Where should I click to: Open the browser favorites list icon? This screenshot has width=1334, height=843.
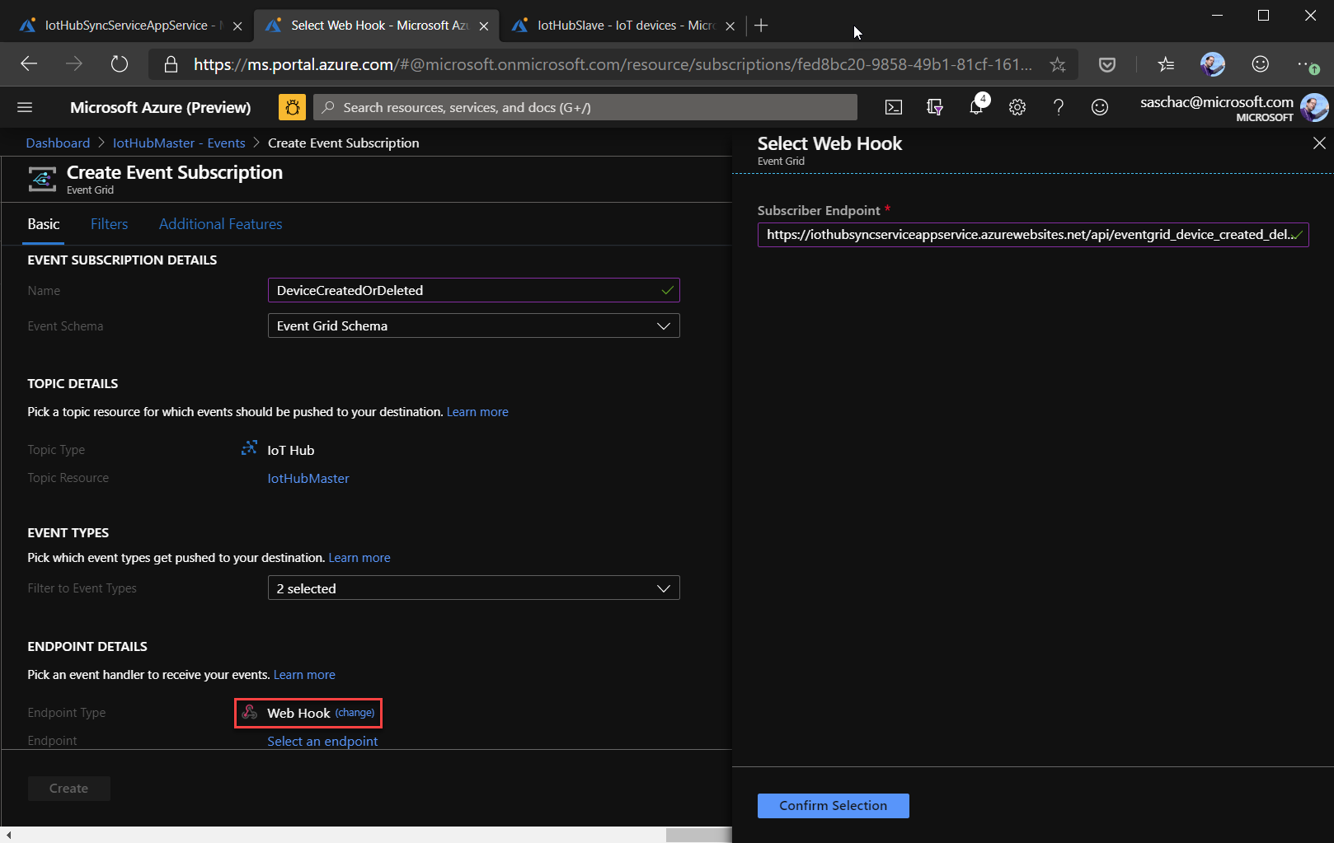pyautogui.click(x=1166, y=64)
